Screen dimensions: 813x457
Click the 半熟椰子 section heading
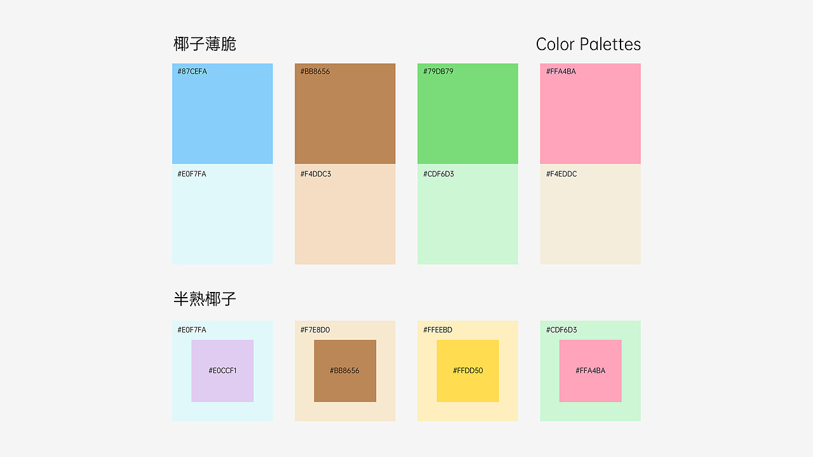(205, 299)
